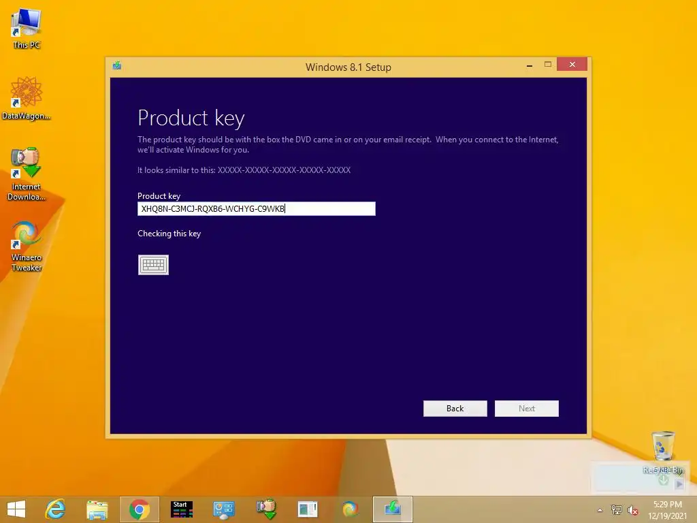Minimize the Windows 8.1 Setup window
Screen dimensions: 697x523
530,66
